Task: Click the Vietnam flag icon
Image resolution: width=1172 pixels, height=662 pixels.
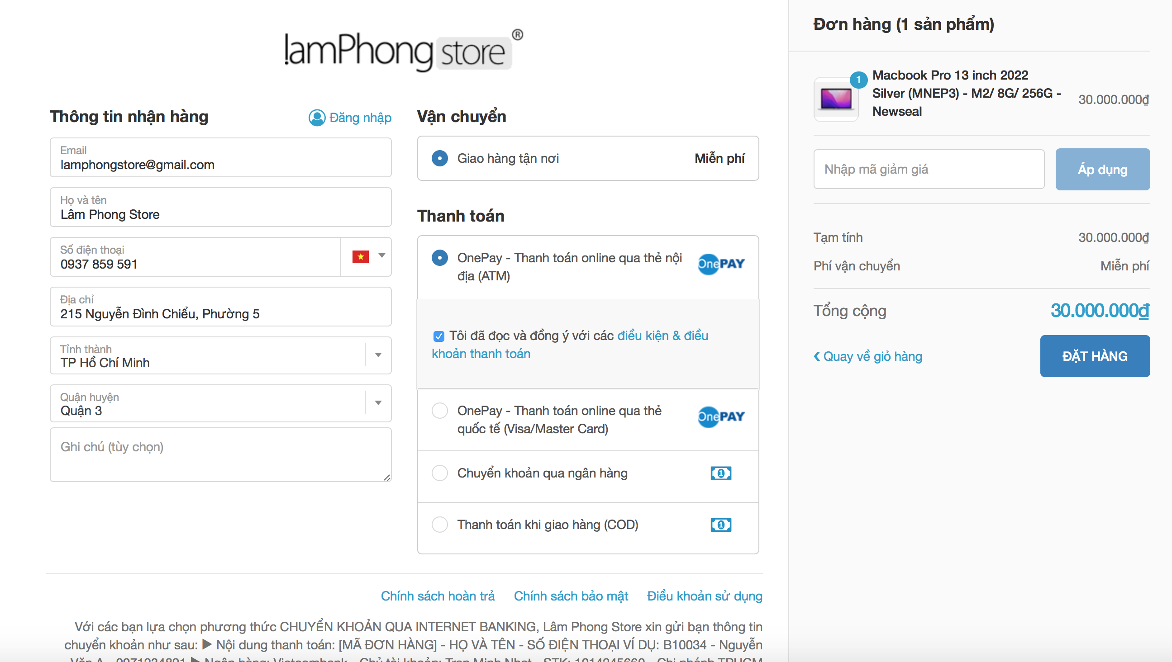Action: tap(360, 257)
